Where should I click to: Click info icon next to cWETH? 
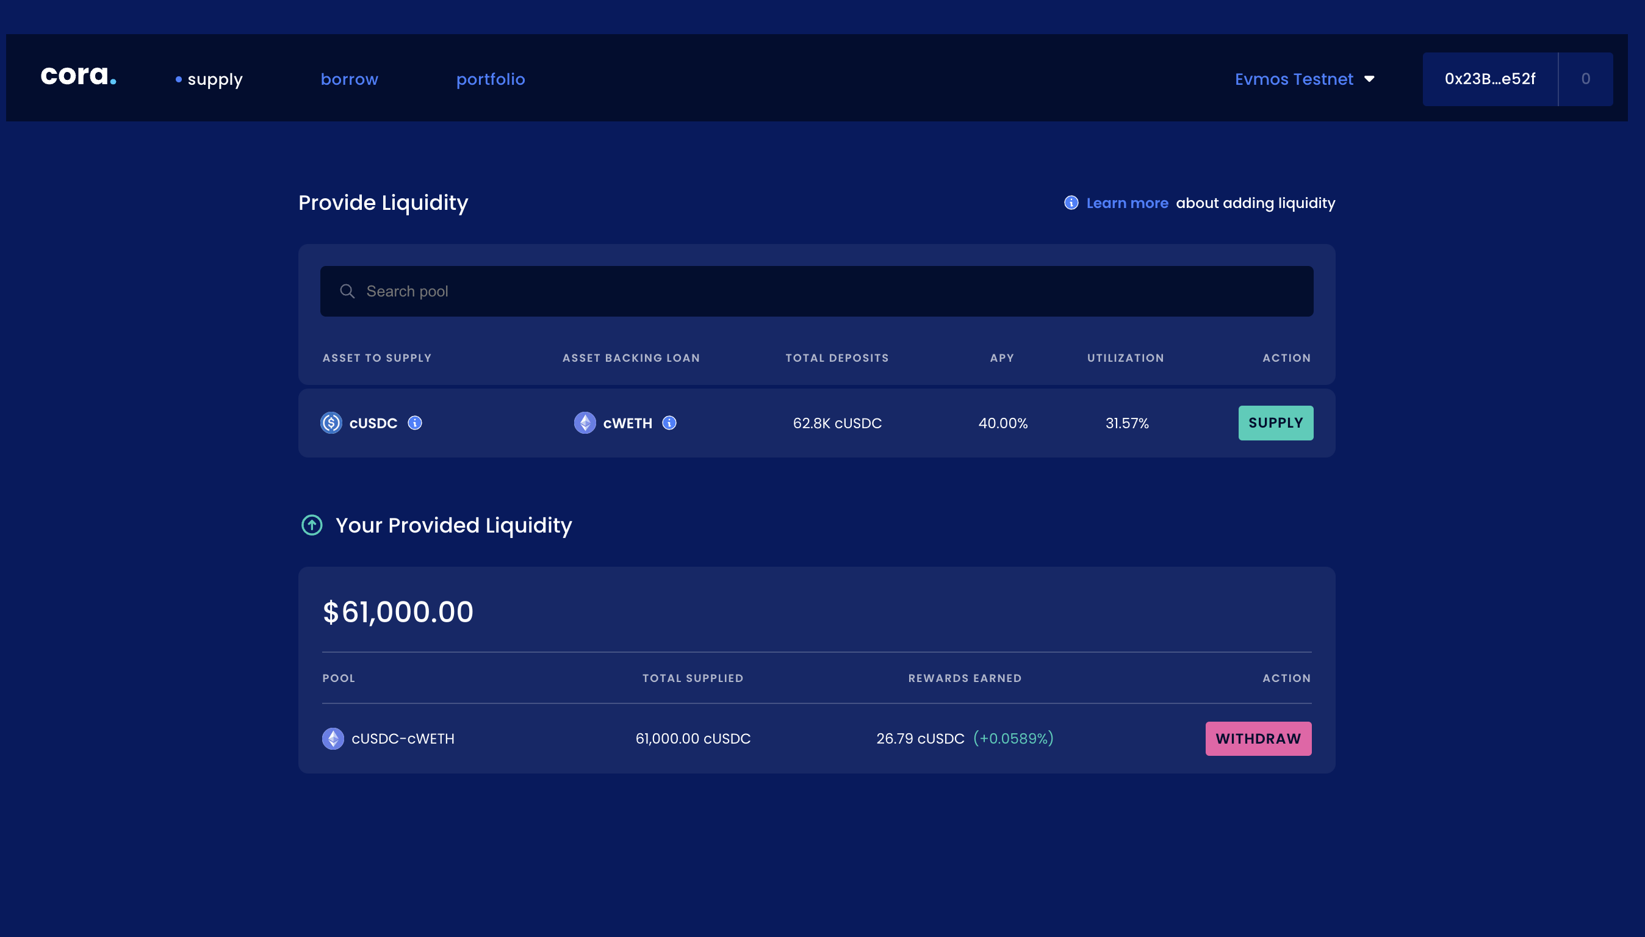pos(669,423)
